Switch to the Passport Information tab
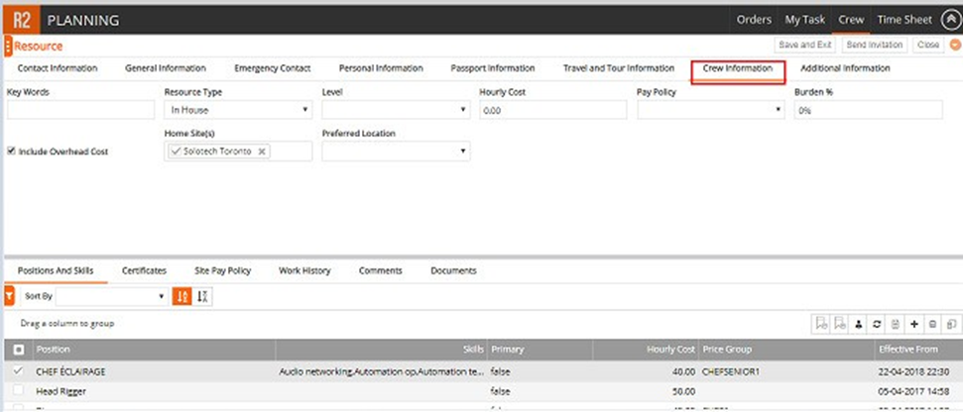Viewport: 963px width, 412px height. [492, 68]
